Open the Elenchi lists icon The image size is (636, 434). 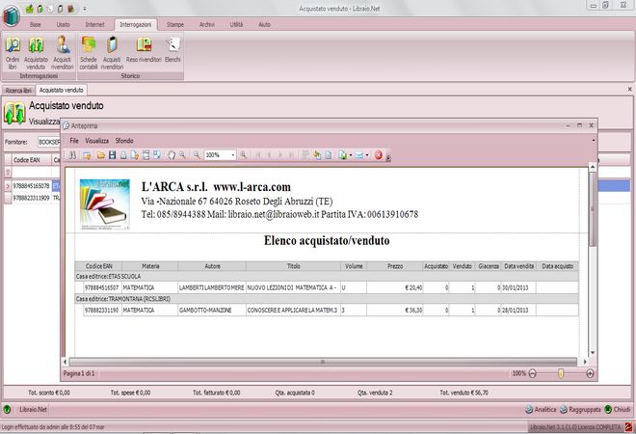click(172, 49)
